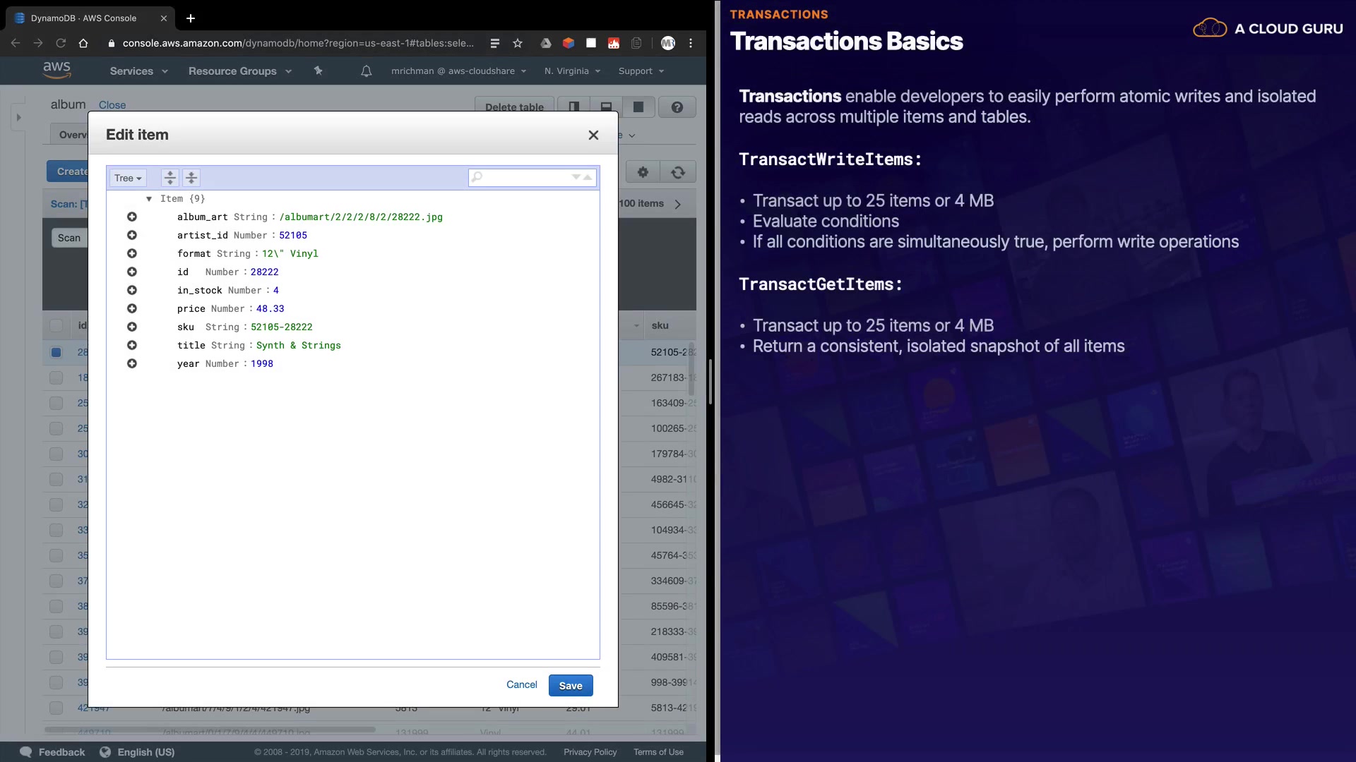Click plus icon beside album_art attribute

[x=132, y=217]
